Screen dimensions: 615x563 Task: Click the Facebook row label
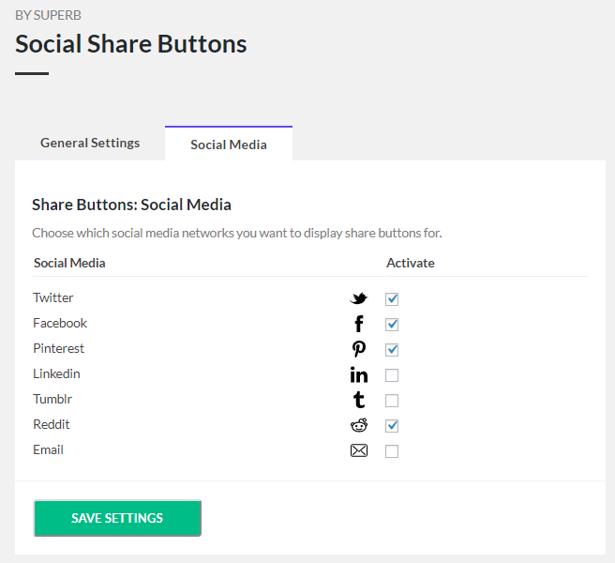click(60, 323)
